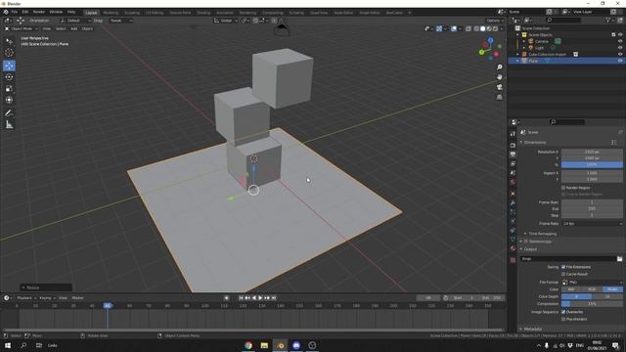Open the Global transform orientation dropdown

pyautogui.click(x=226, y=21)
